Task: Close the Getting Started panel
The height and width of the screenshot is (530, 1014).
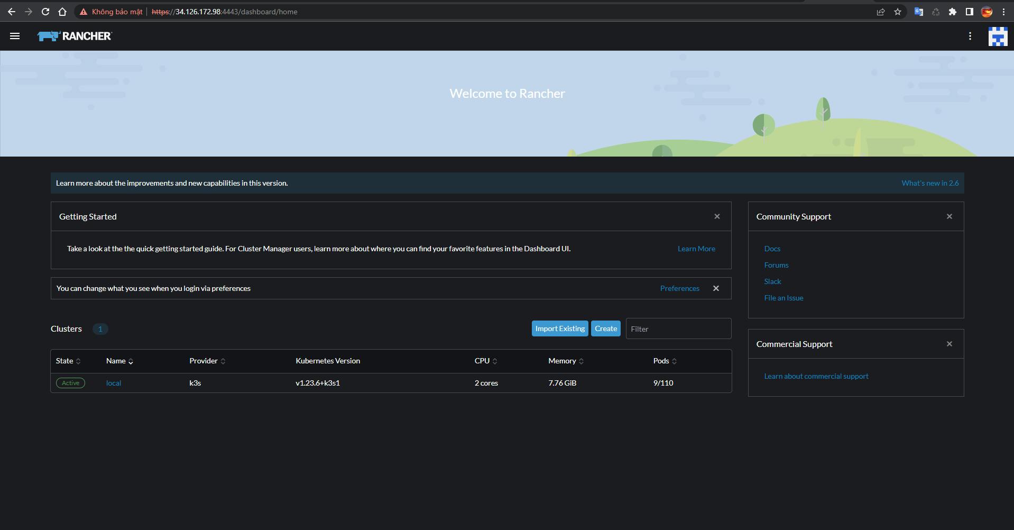Action: [717, 216]
